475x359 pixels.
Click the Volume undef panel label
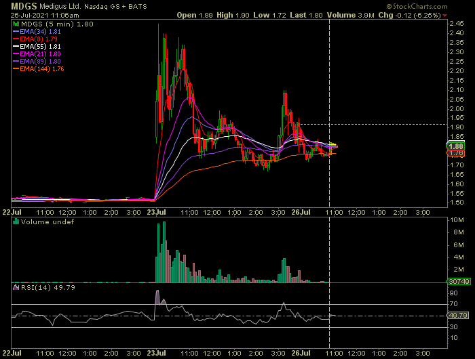pos(47,221)
